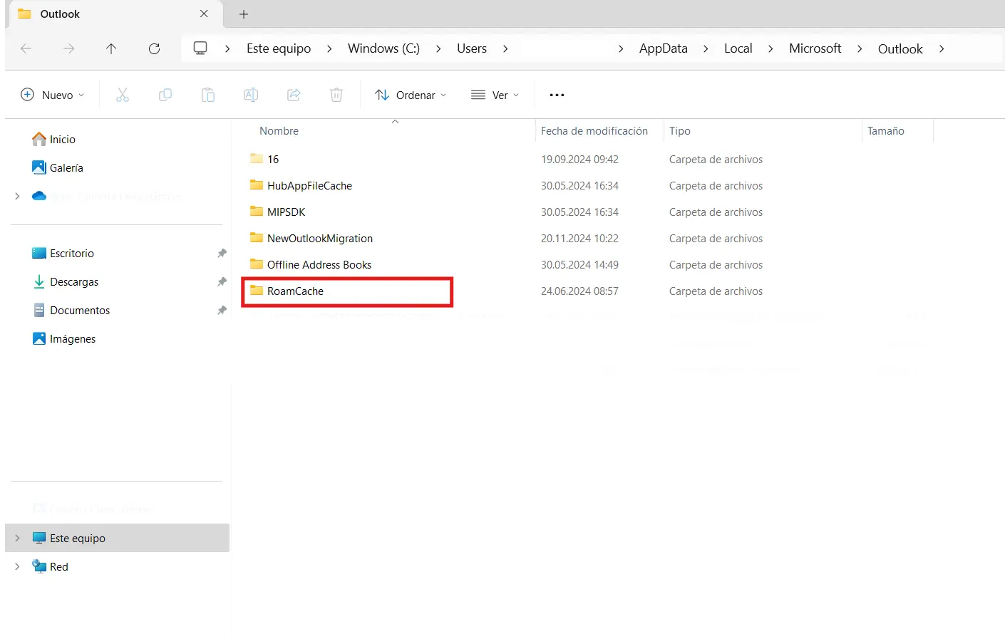This screenshot has height=639, width=1005.
Task: Copy the selected item using toolbar icon
Action: [165, 95]
